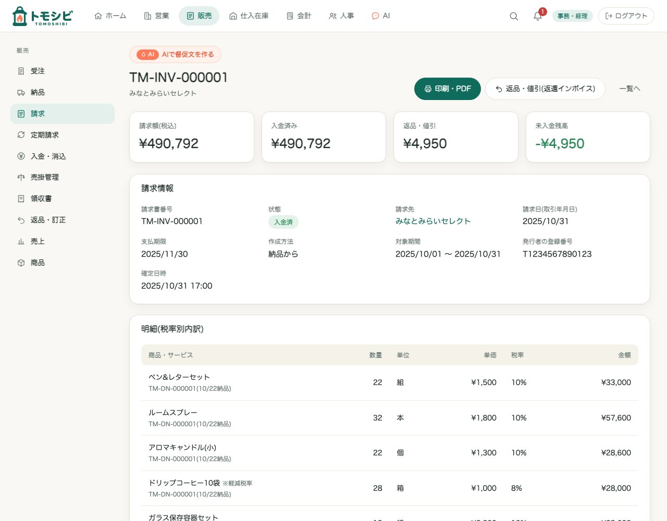667x521 pixels.
Task: Open 会計 top navigation tab
Action: [299, 16]
